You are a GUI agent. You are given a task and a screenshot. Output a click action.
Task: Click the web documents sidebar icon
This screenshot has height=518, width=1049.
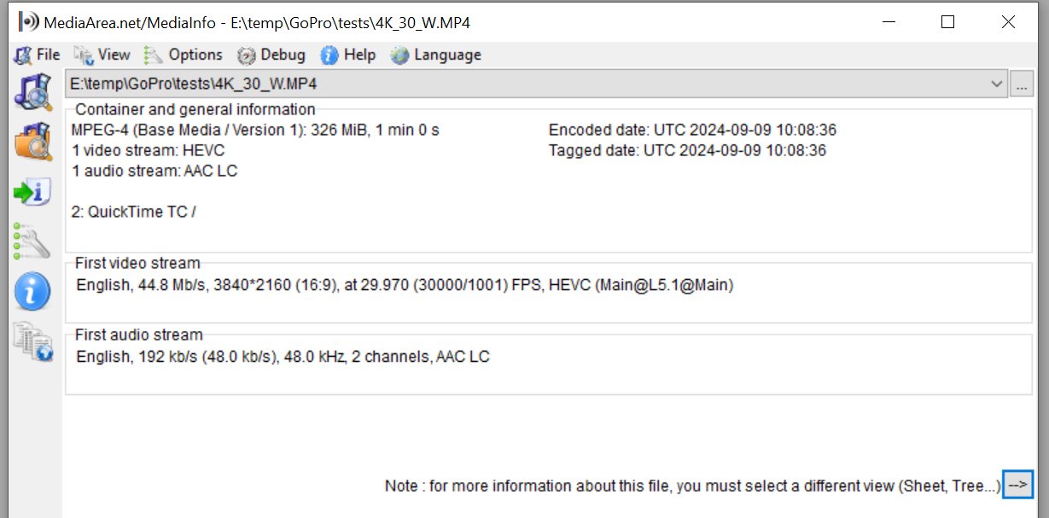click(32, 341)
